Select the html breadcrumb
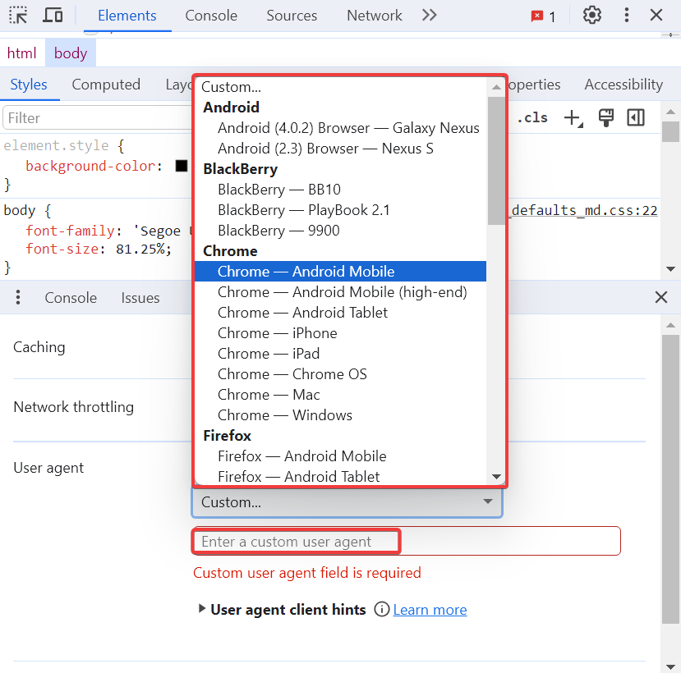681x673 pixels. [21, 53]
